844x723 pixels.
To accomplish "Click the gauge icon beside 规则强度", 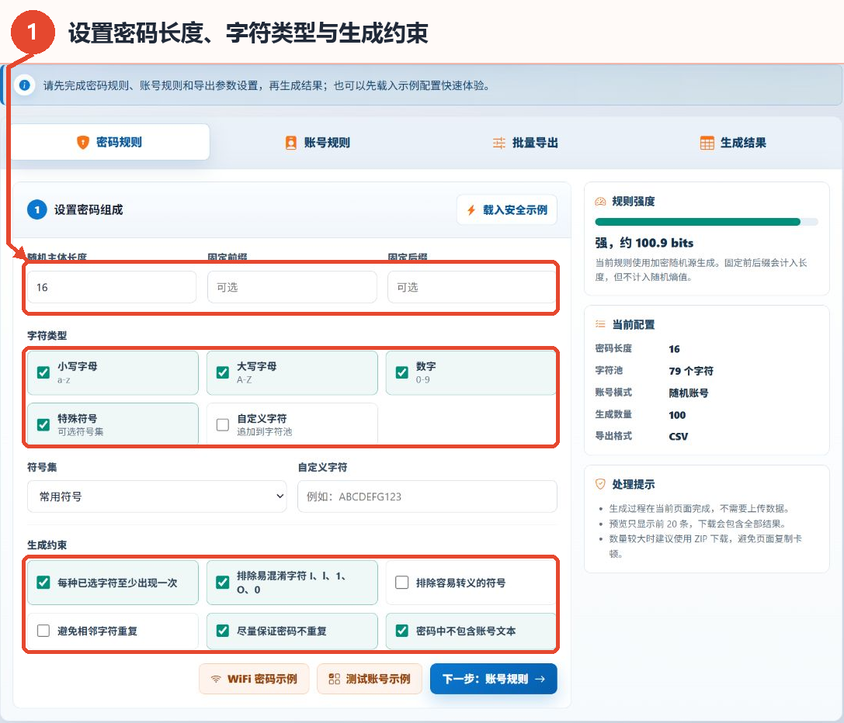I will [600, 201].
